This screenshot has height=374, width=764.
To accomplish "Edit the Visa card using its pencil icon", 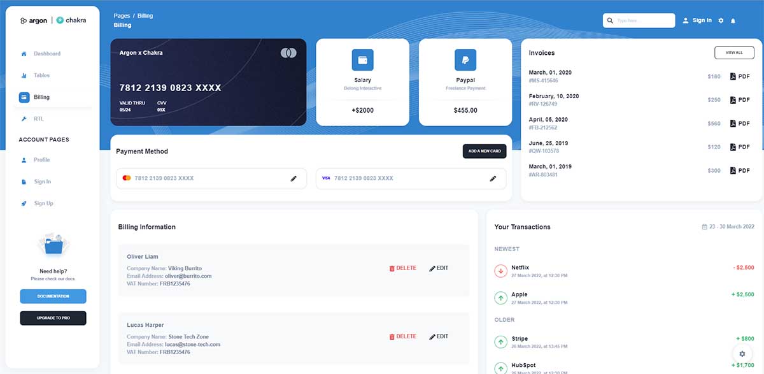I will 493,178.
